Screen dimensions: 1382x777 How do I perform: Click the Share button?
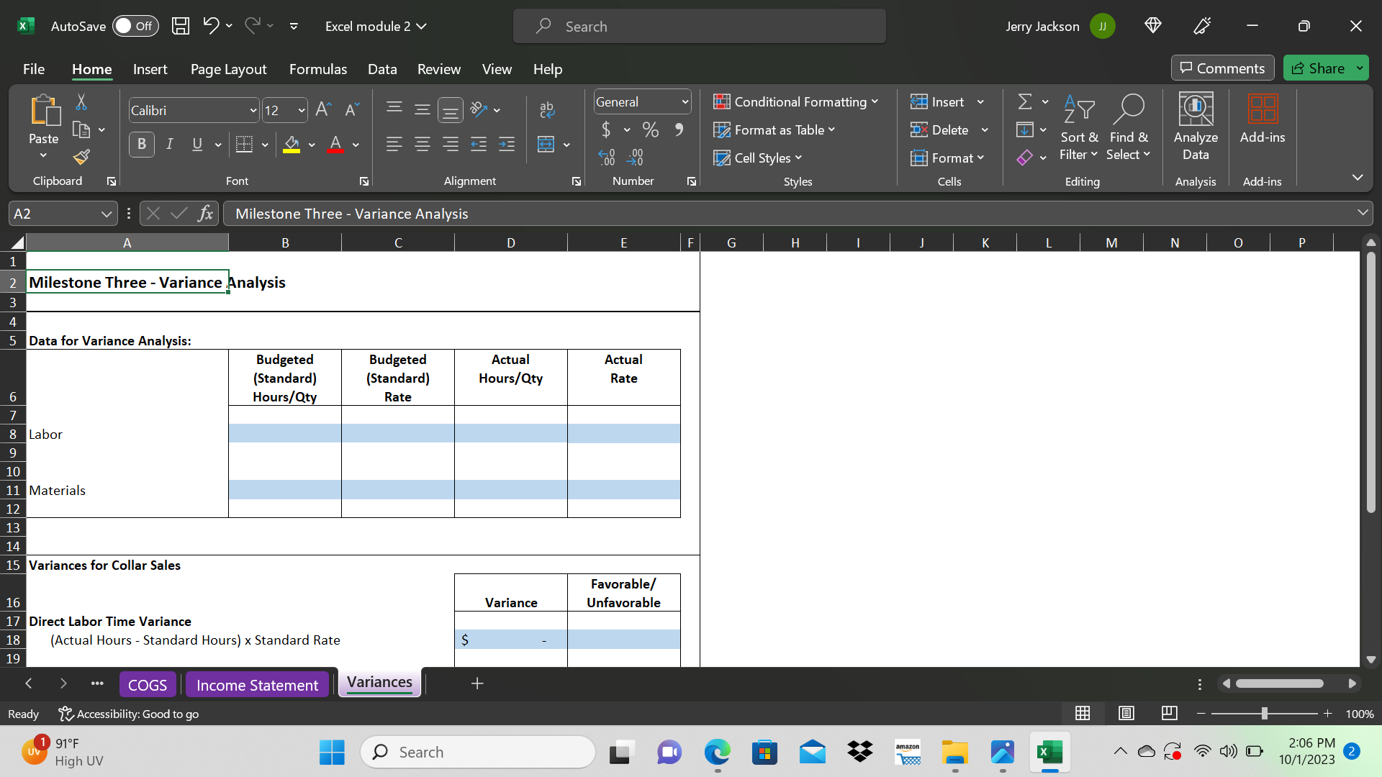coord(1324,68)
